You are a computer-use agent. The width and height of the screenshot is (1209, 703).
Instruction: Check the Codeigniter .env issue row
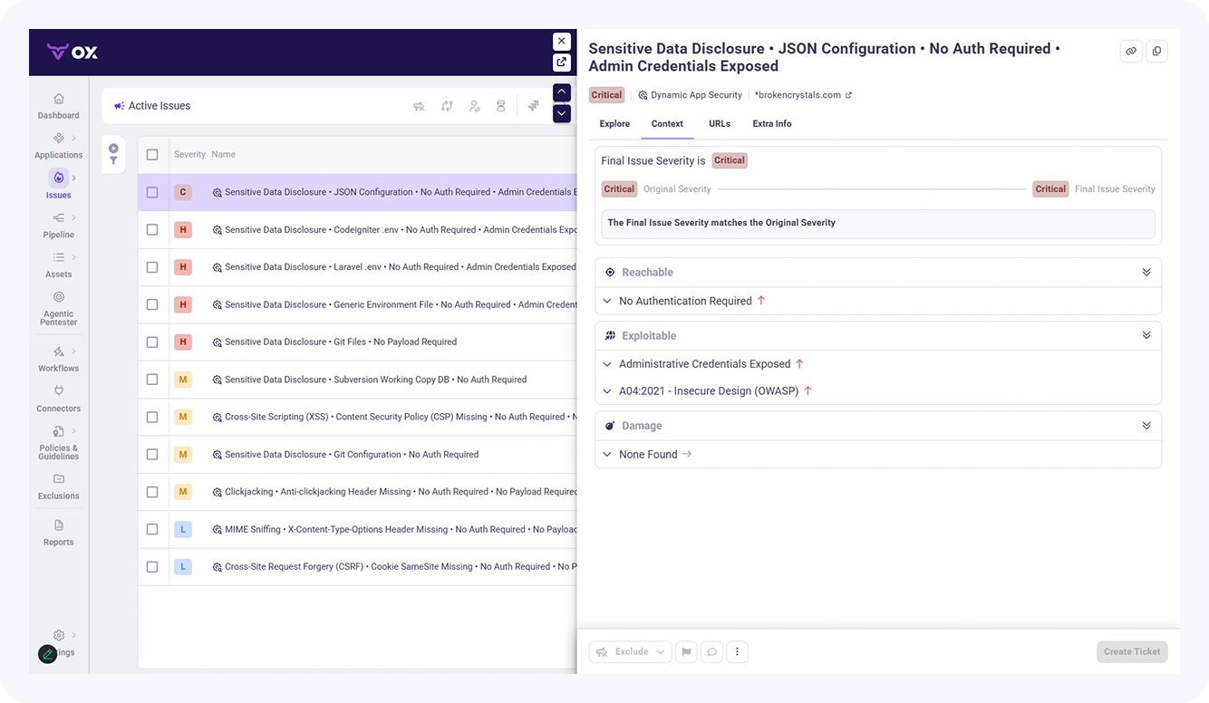pos(152,230)
